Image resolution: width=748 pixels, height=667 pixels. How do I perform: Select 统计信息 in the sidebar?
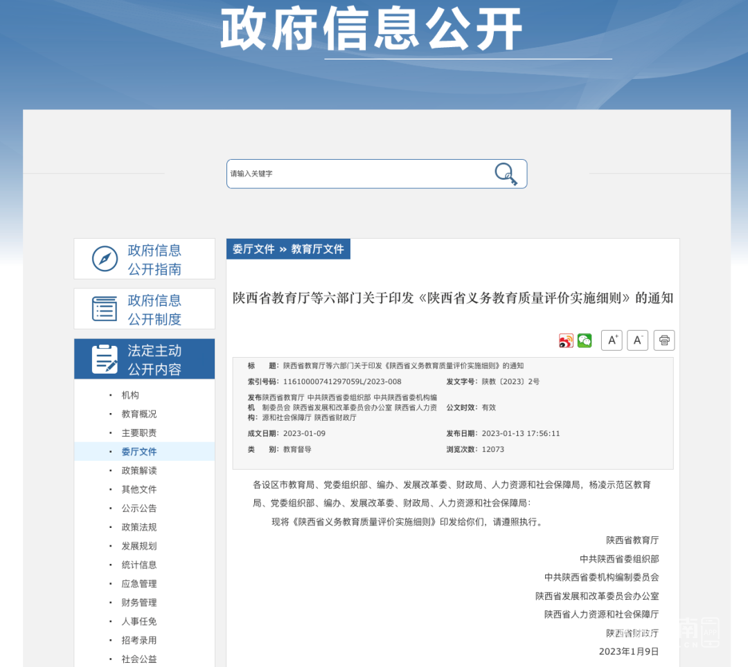(139, 565)
